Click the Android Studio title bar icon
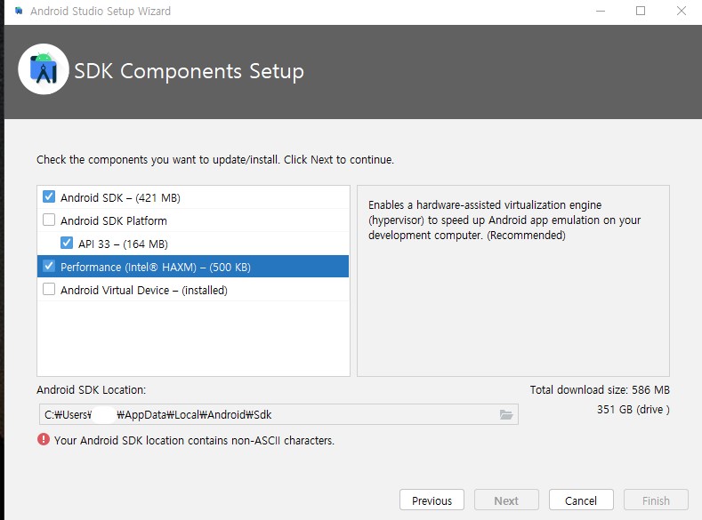 point(19,11)
